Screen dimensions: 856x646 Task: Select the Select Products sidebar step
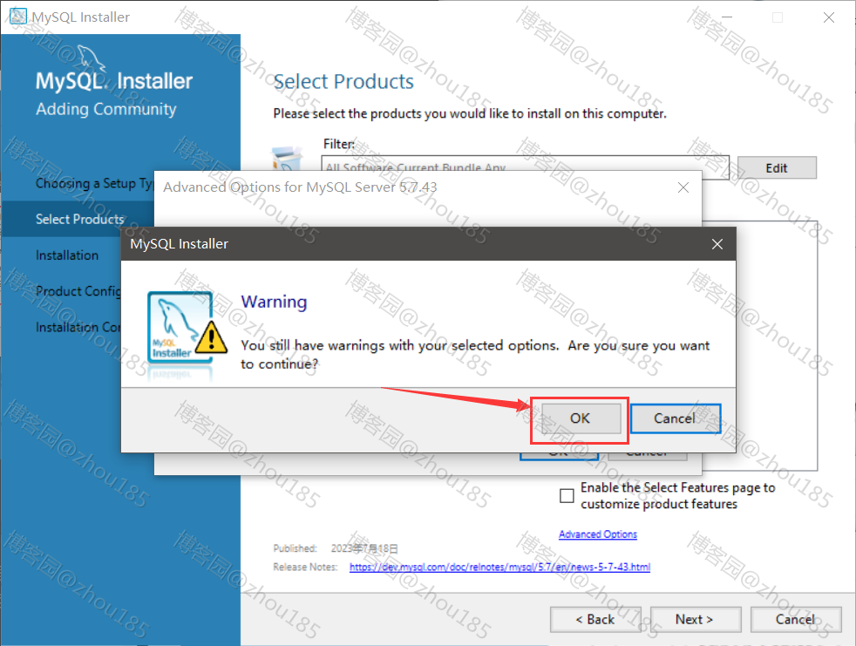79,219
